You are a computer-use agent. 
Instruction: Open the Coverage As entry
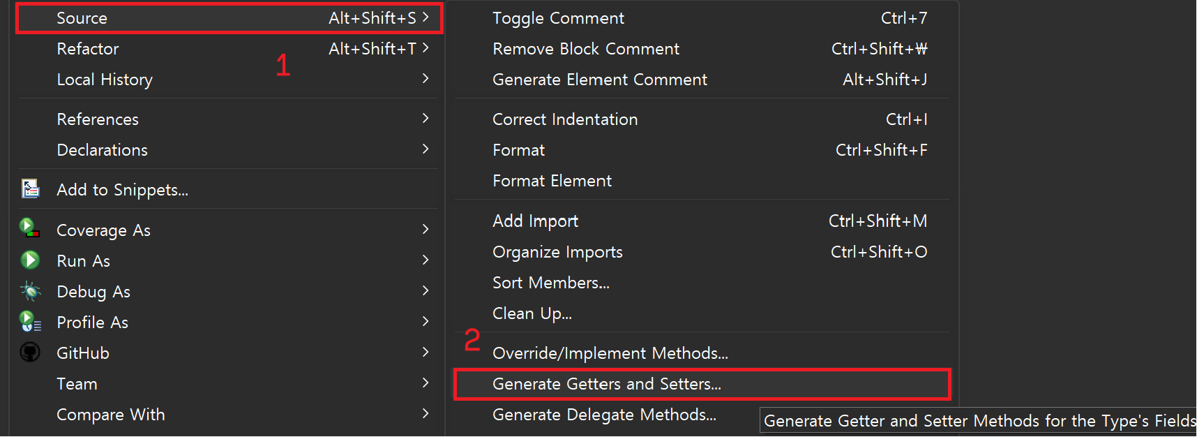pos(229,230)
